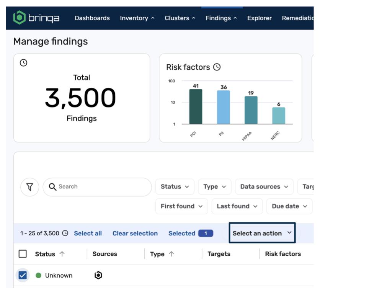Sort by the Type column header
The image size is (392, 294).
(157, 254)
